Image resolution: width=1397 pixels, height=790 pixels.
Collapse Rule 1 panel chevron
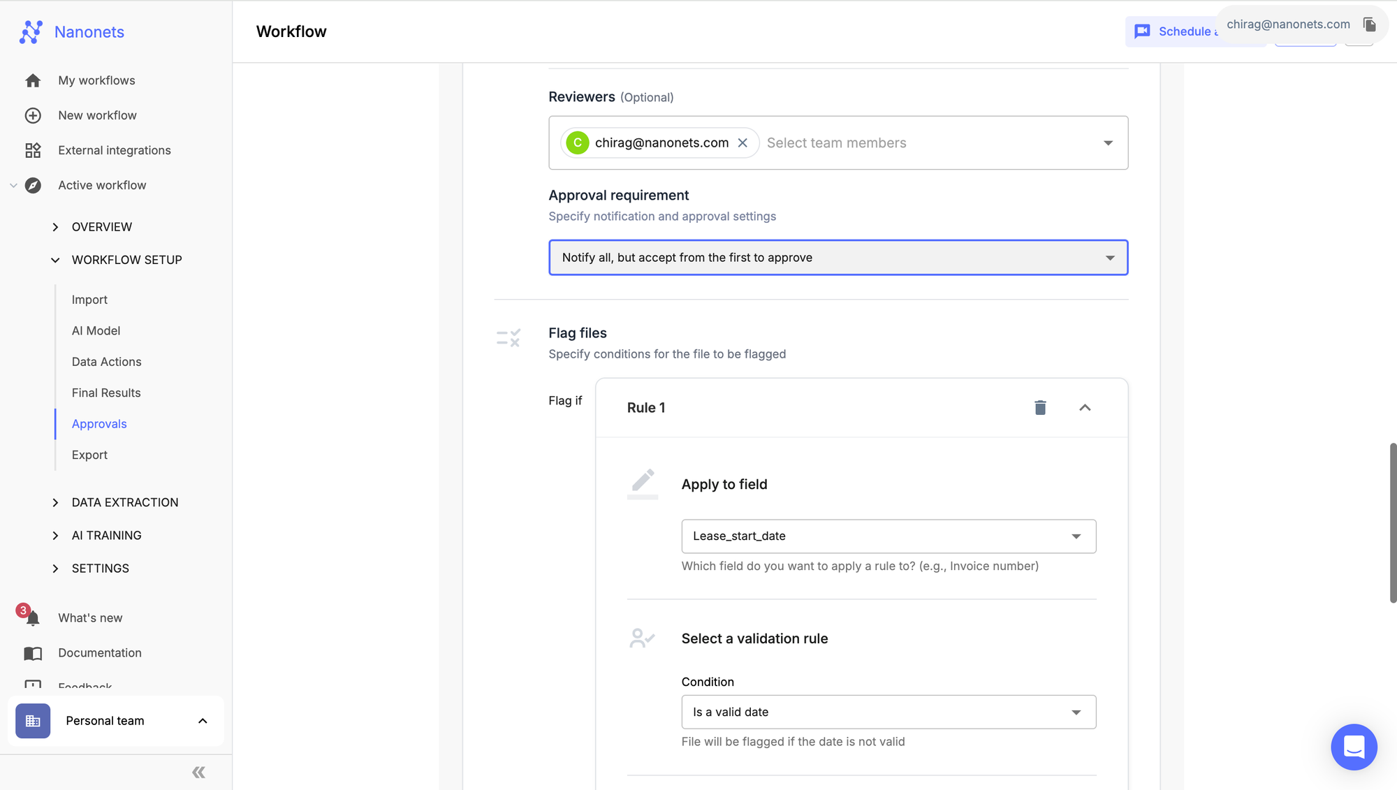(1084, 407)
